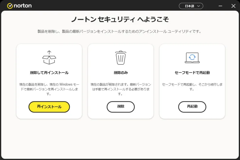Viewport: 240px width, 160px height.
Task: Select the セーフモードで再起動 heading
Action: pyautogui.click(x=192, y=73)
